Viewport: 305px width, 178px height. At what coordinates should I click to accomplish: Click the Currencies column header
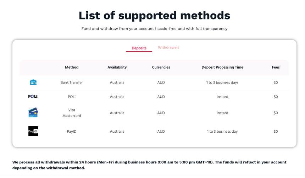pyautogui.click(x=161, y=67)
